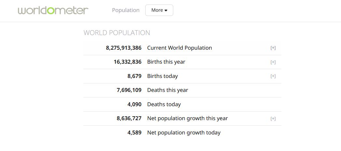
Task: Click the Births today label
Action: [163, 76]
